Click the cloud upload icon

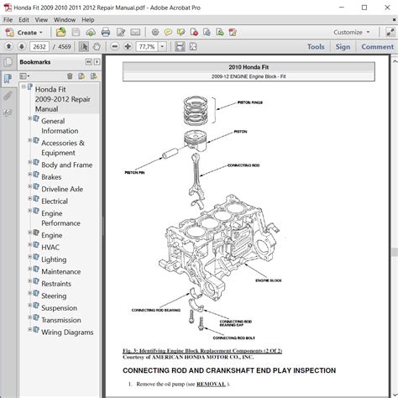91,33
